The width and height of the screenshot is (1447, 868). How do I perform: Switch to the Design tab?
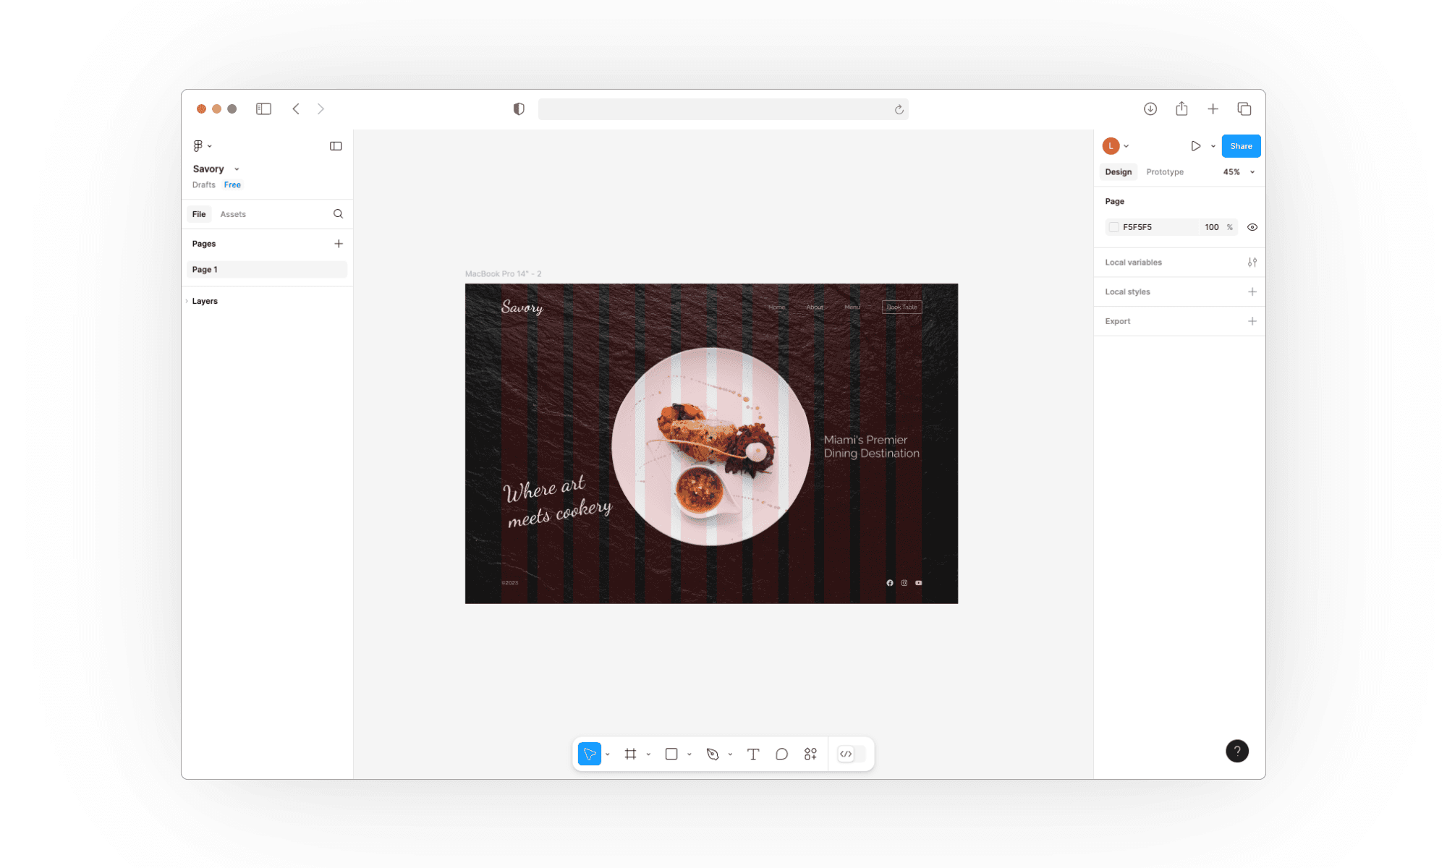1119,171
